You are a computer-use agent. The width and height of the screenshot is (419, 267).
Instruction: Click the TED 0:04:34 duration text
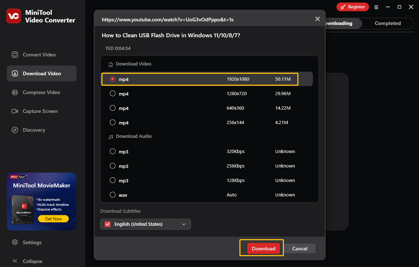click(118, 48)
